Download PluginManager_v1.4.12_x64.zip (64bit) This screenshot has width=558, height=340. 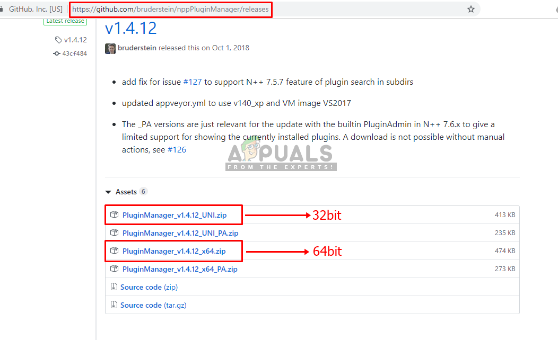(x=174, y=251)
